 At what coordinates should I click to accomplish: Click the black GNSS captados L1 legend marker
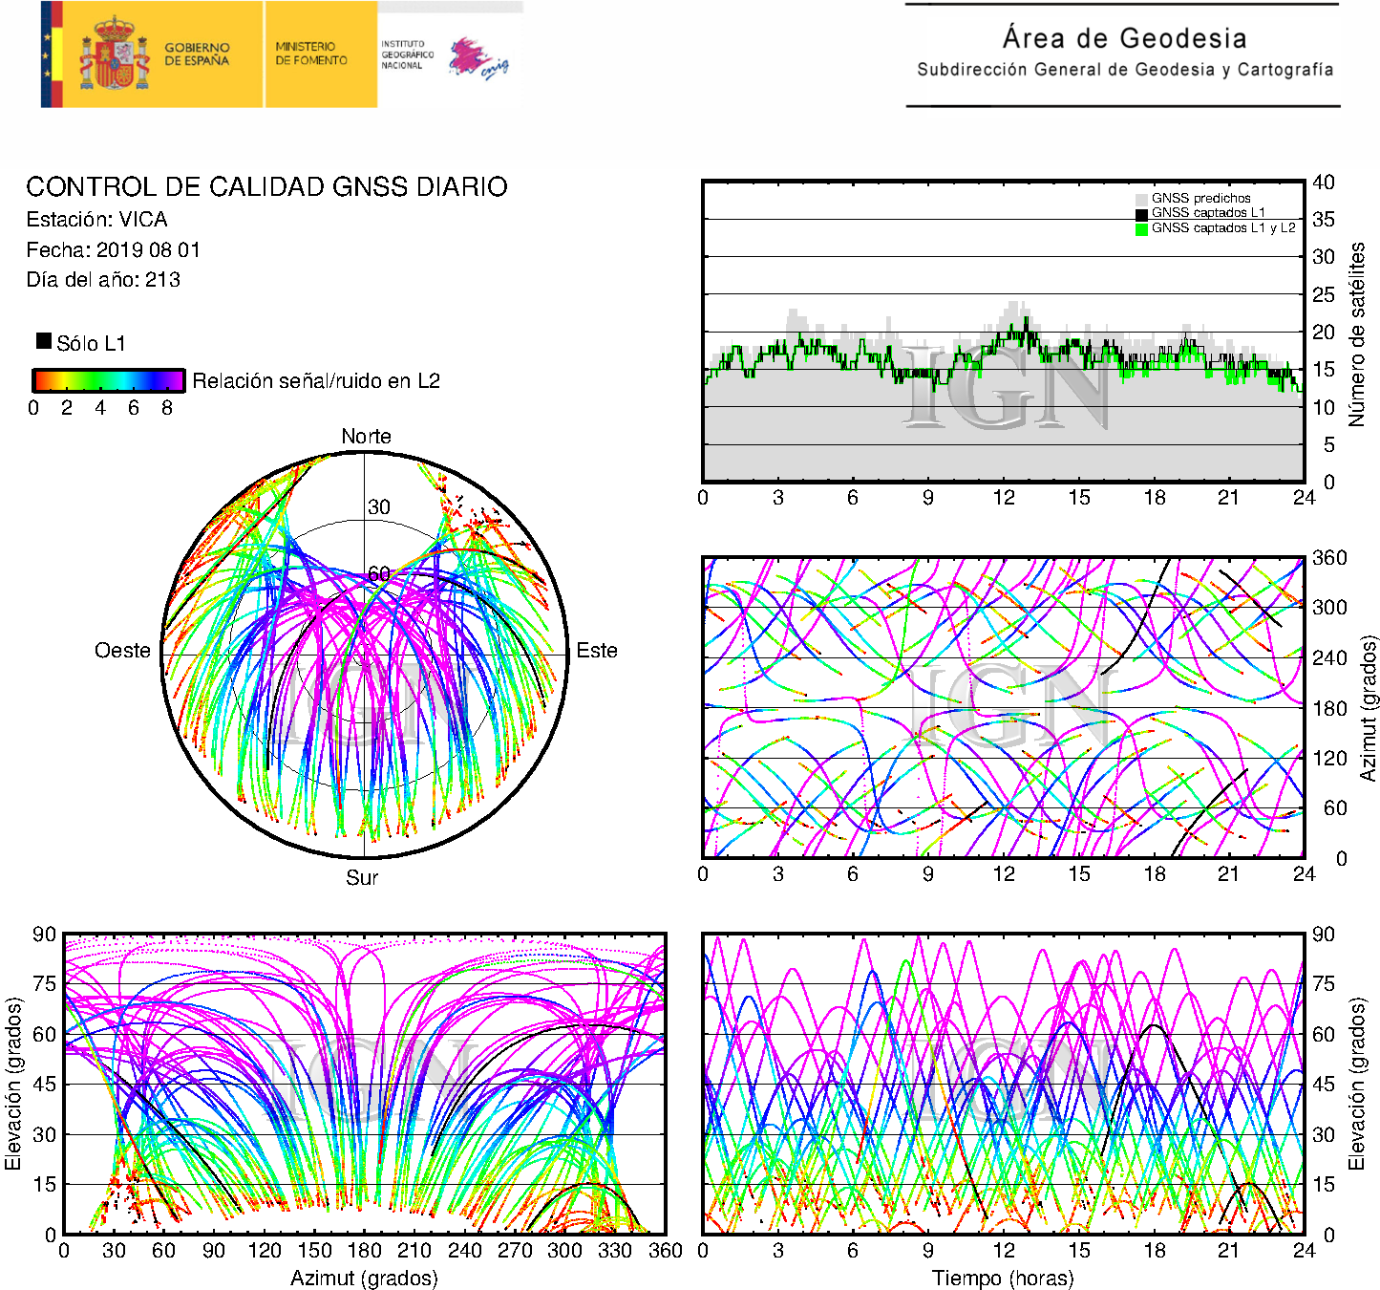[1141, 214]
